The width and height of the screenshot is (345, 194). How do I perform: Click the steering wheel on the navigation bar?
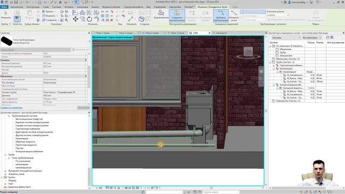[261, 72]
